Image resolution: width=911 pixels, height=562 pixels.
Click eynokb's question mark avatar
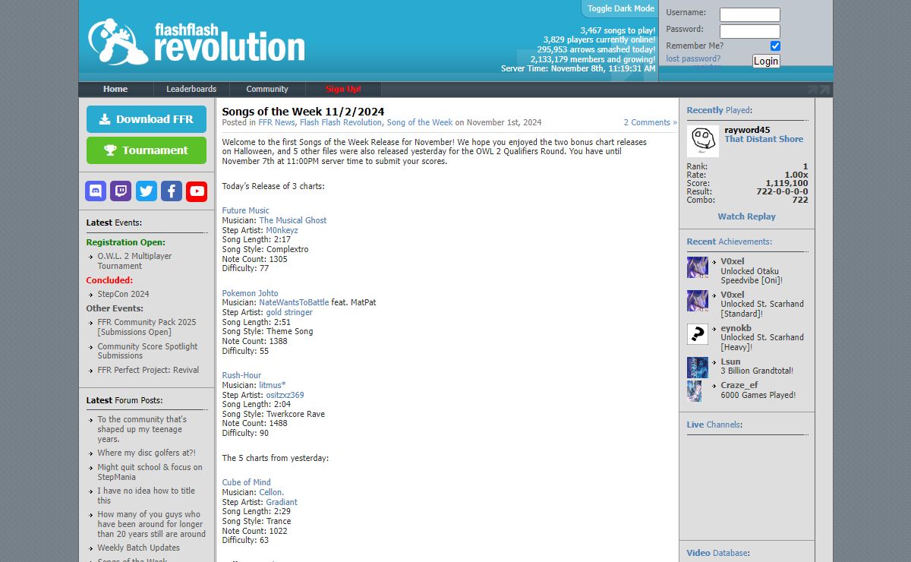click(x=698, y=334)
